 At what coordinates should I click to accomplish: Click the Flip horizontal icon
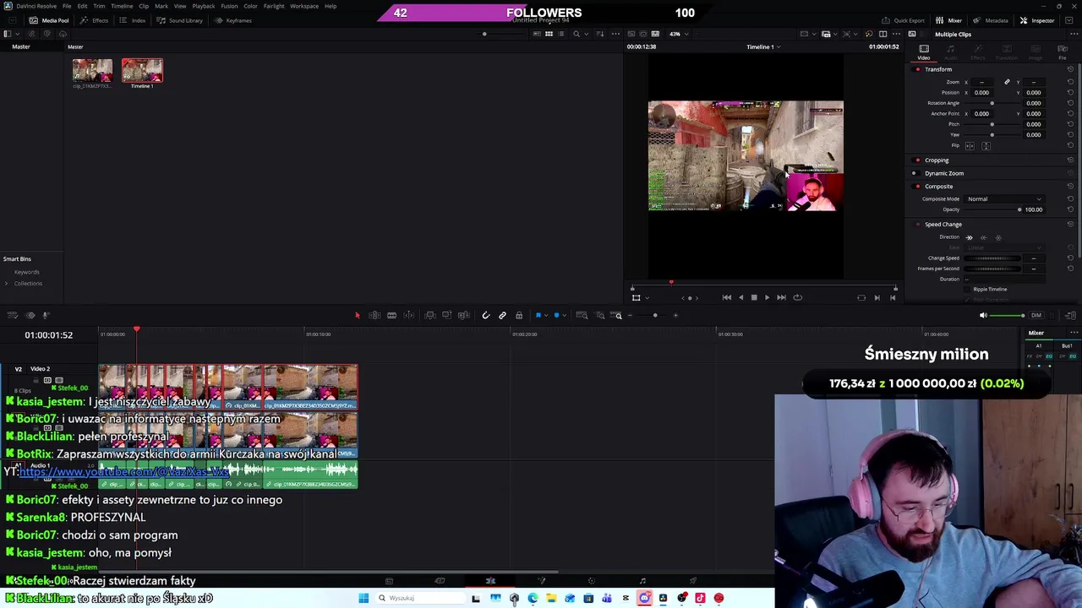click(x=970, y=145)
